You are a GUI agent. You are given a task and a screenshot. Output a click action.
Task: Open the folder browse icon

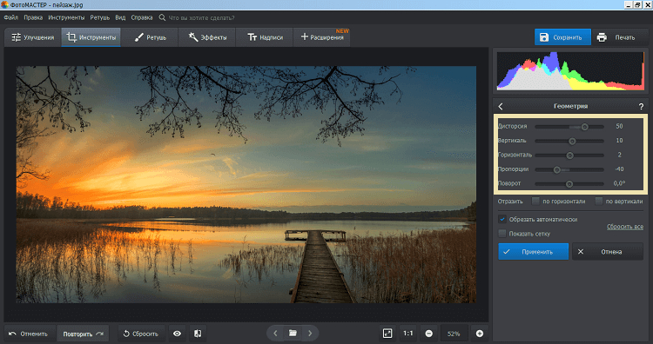[x=293, y=334]
